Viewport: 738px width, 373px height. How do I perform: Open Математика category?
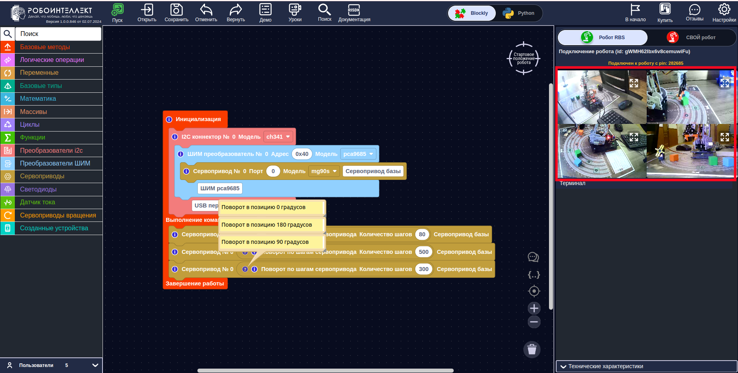coord(51,98)
